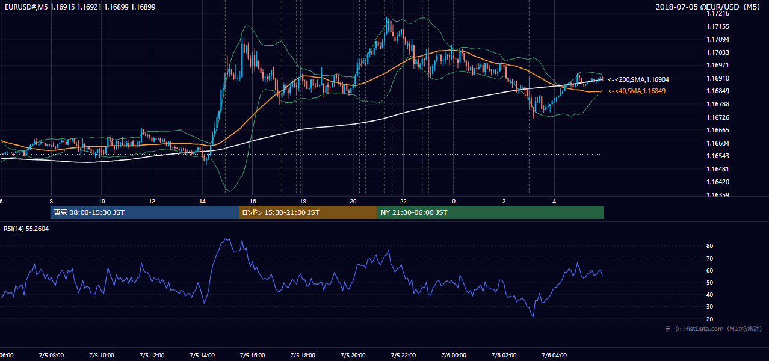
Task: Click the RSI(14) 55.2604 indicator label
Action: click(26, 229)
